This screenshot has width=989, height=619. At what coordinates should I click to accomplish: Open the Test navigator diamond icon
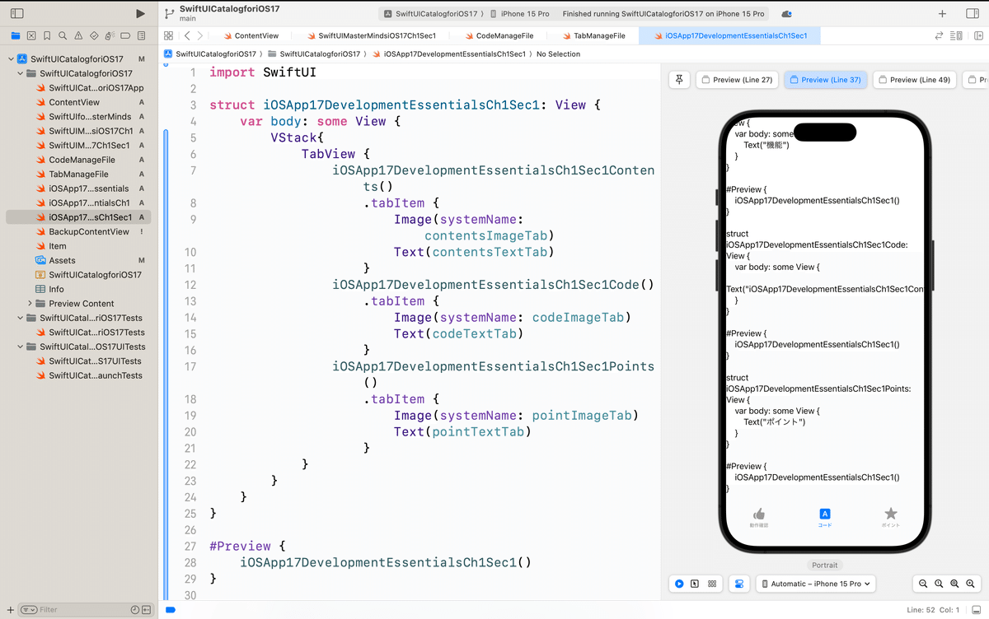click(94, 36)
